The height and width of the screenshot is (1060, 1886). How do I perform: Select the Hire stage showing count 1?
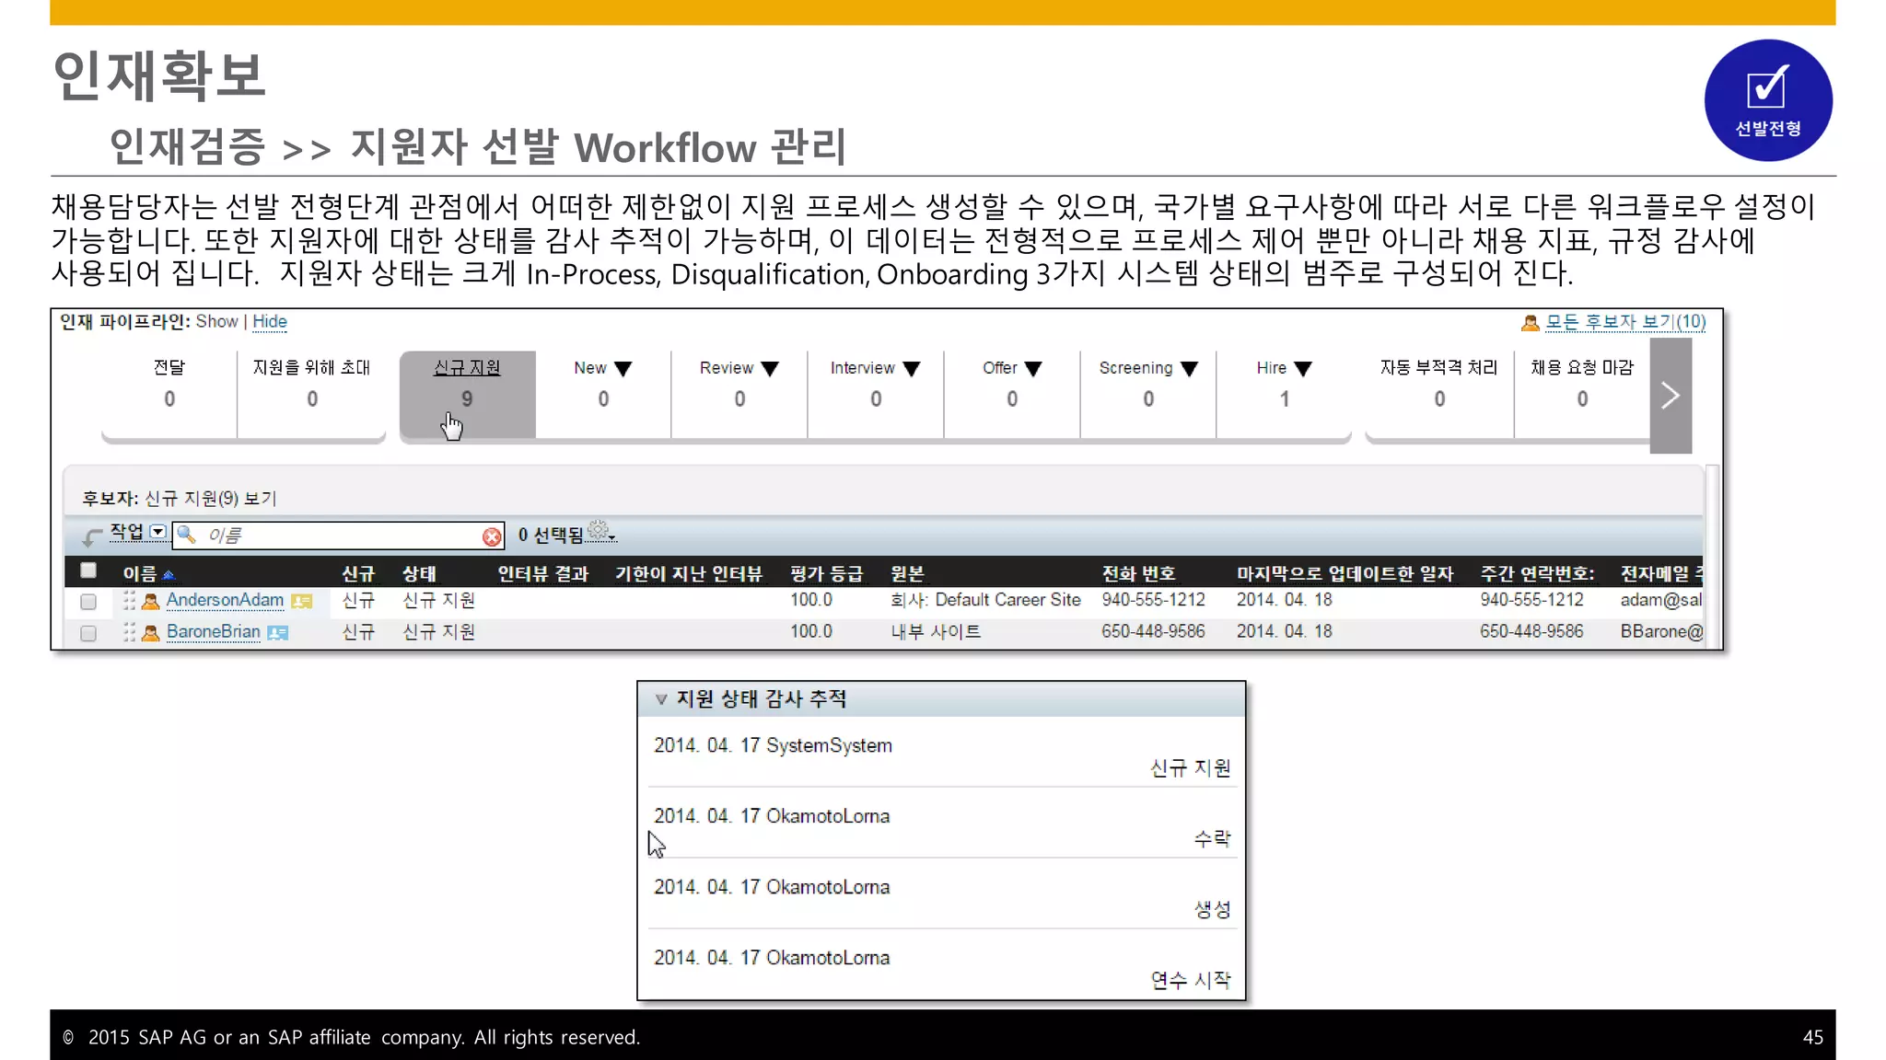[1284, 394]
